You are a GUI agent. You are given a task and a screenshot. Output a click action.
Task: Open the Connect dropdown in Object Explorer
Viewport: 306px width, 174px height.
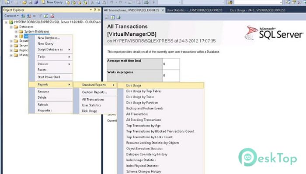click(11, 16)
